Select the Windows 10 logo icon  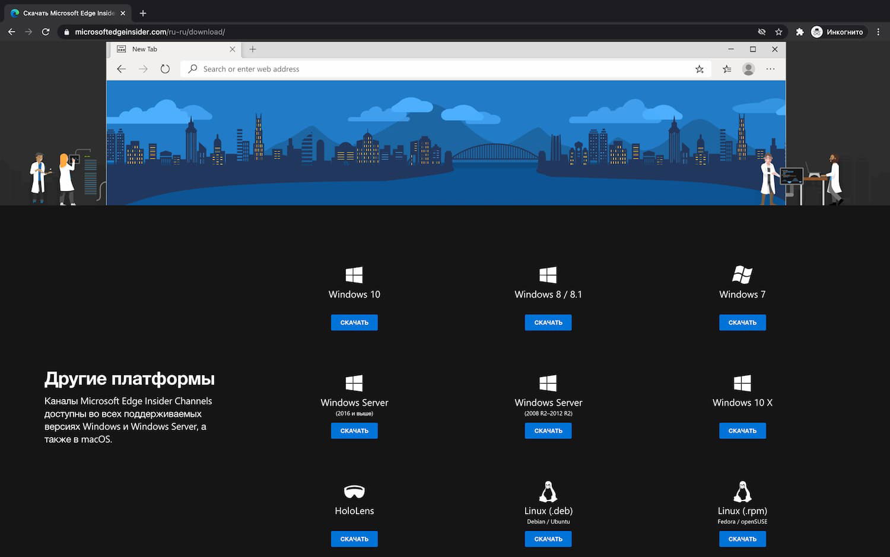tap(354, 274)
